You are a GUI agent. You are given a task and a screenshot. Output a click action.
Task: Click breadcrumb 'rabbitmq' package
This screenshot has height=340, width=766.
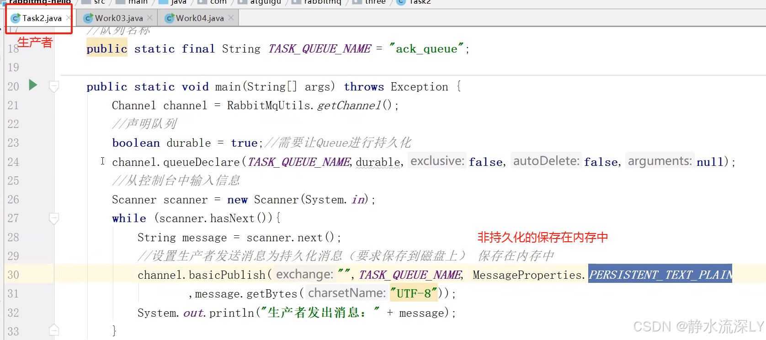(317, 2)
